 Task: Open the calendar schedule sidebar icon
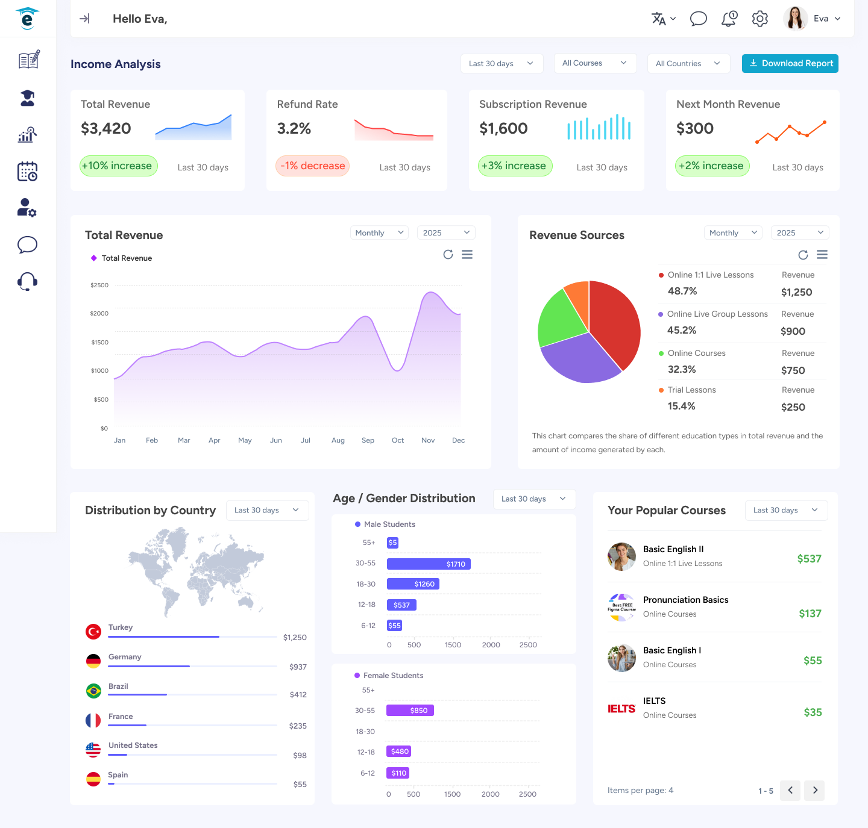28,172
